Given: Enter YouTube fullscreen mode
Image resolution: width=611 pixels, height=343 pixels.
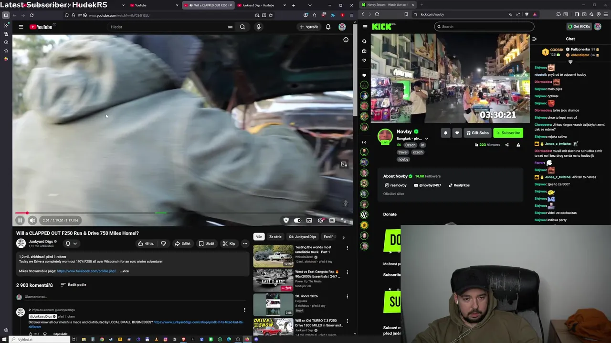Looking at the screenshot, I should [x=343, y=220].
